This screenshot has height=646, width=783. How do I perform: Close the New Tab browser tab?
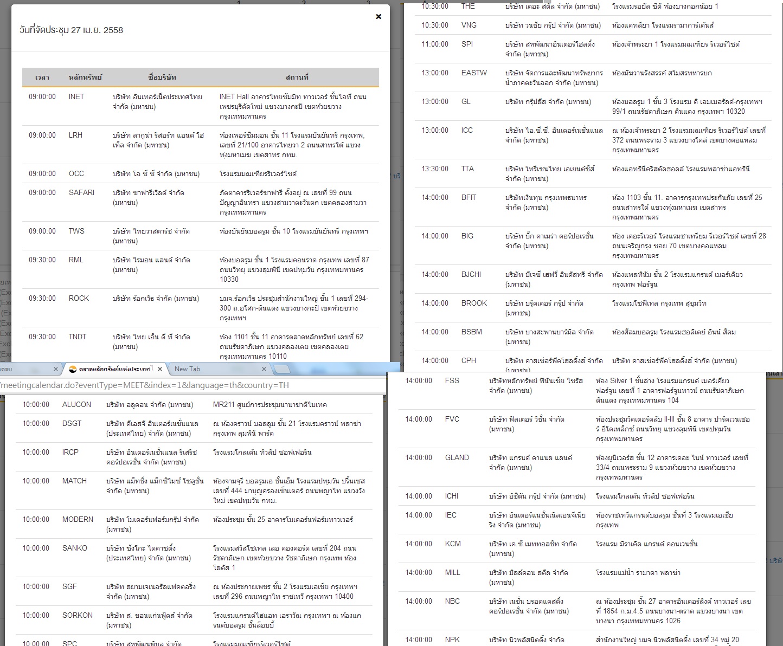[x=264, y=369]
